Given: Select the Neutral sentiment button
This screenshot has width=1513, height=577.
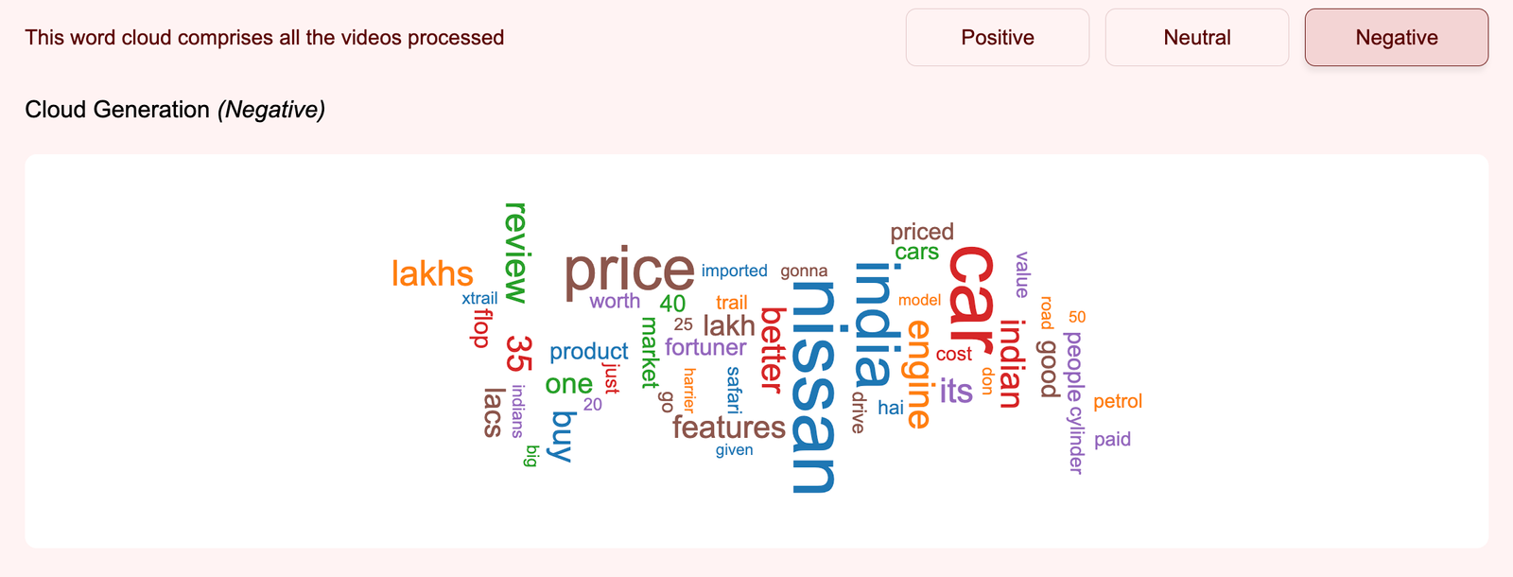Looking at the screenshot, I should point(1196,38).
